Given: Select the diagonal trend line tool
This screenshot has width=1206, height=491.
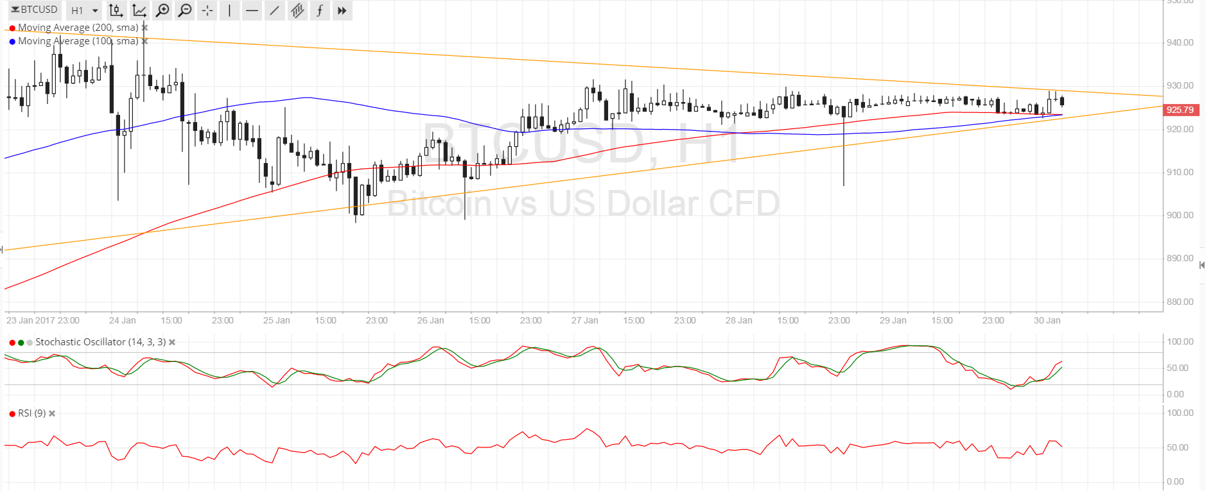Looking at the screenshot, I should pyautogui.click(x=274, y=10).
